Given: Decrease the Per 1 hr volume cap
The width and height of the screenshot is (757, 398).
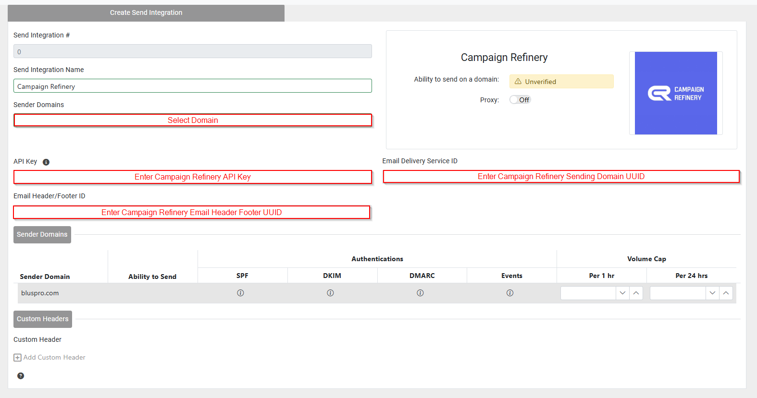Looking at the screenshot, I should [x=623, y=293].
